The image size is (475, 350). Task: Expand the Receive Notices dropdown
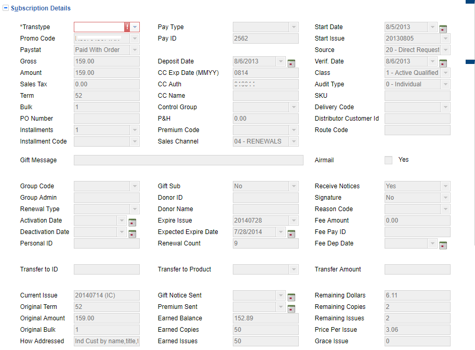tap(445, 186)
